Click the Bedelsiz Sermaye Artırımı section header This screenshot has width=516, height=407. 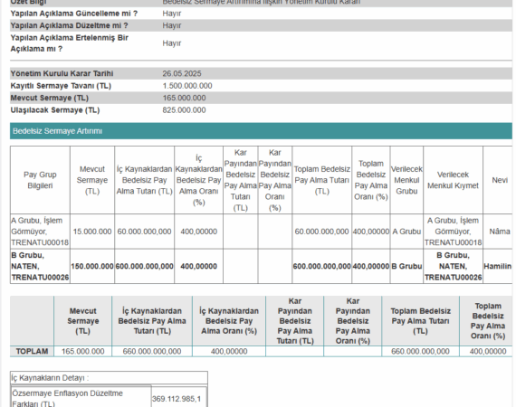click(x=261, y=131)
